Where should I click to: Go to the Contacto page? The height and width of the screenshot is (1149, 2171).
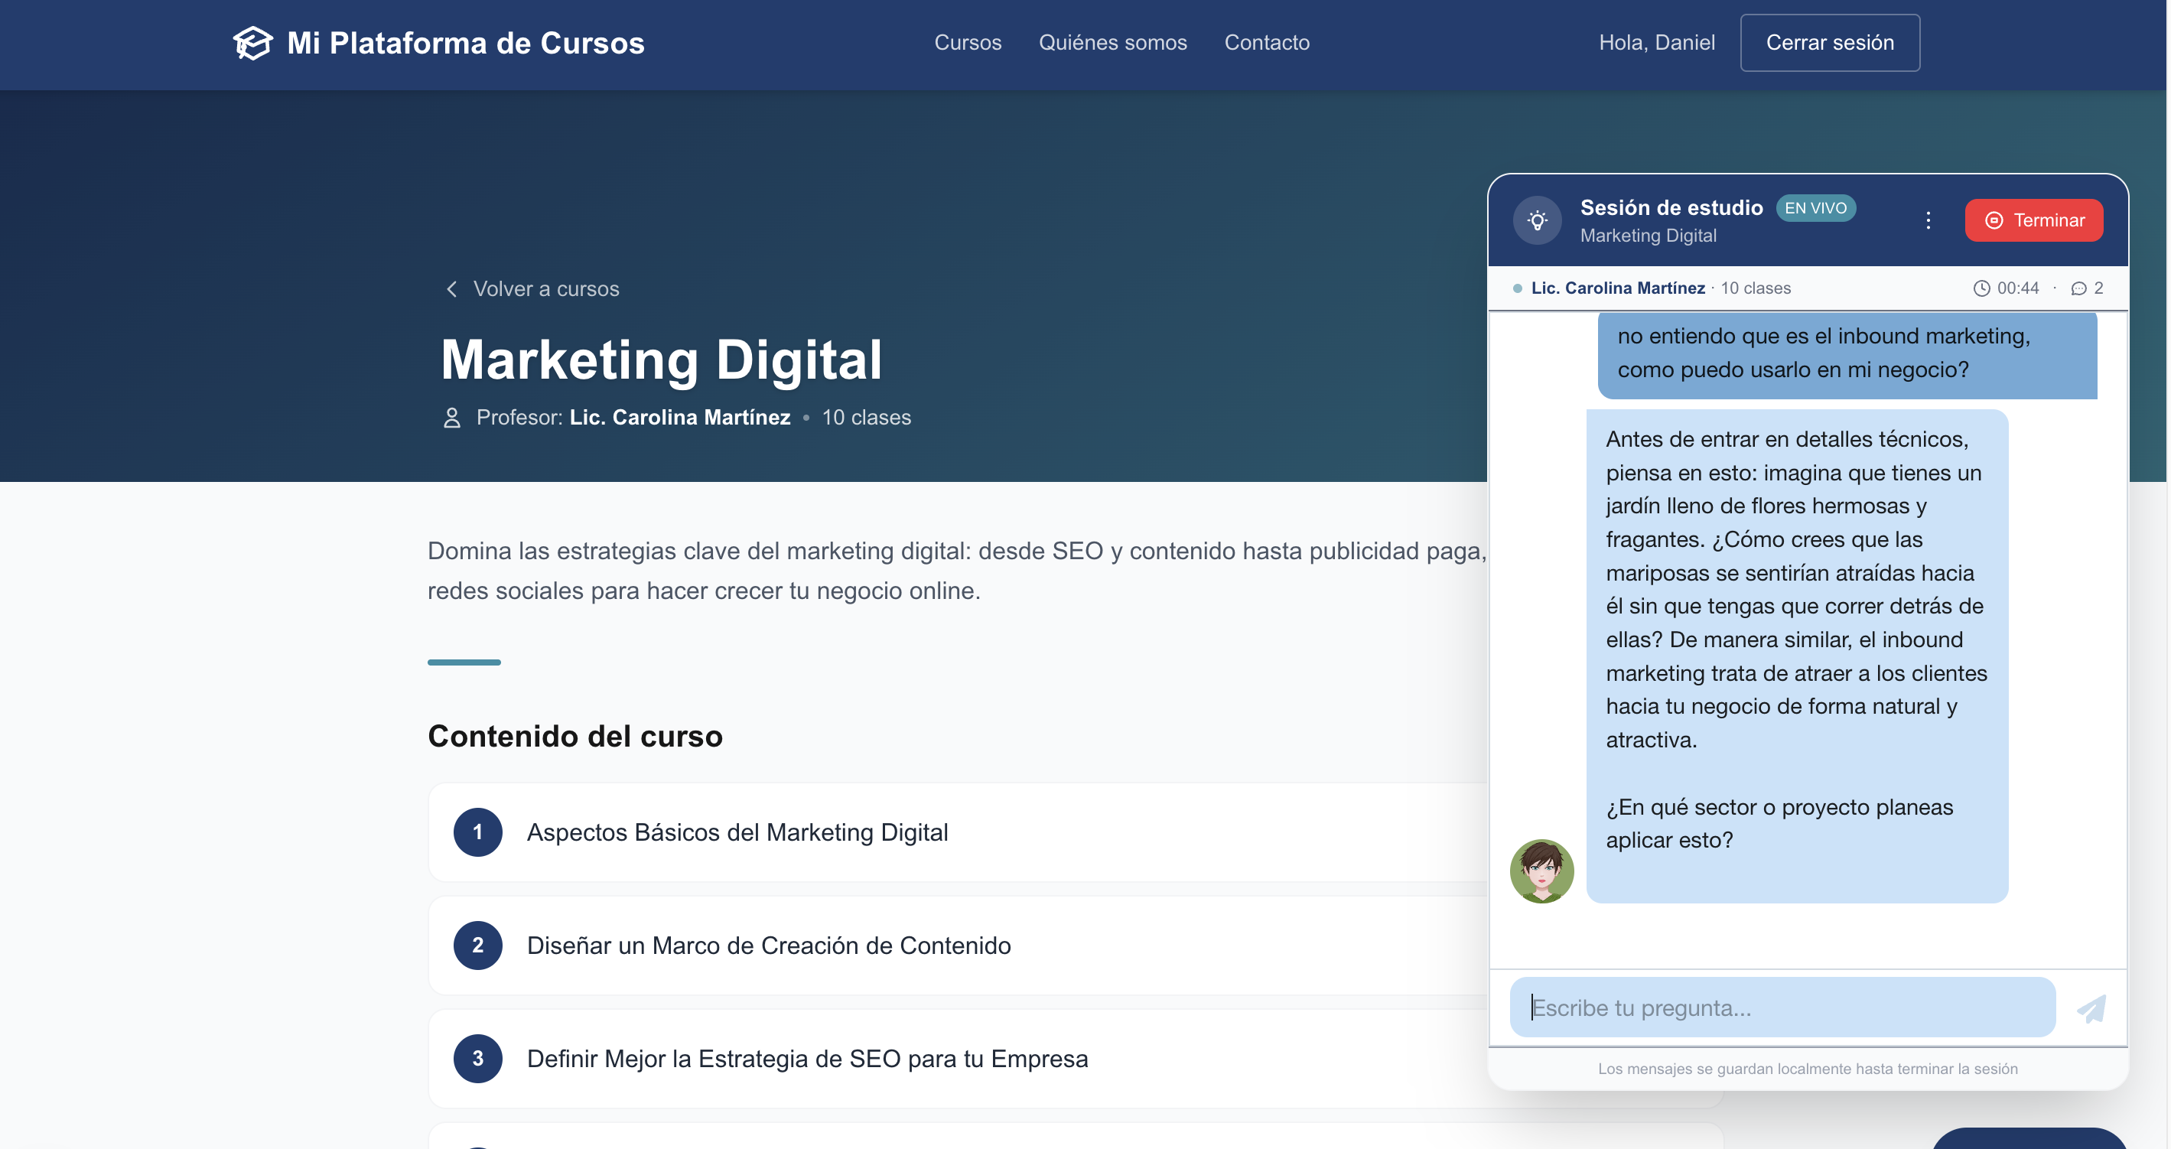click(1266, 43)
